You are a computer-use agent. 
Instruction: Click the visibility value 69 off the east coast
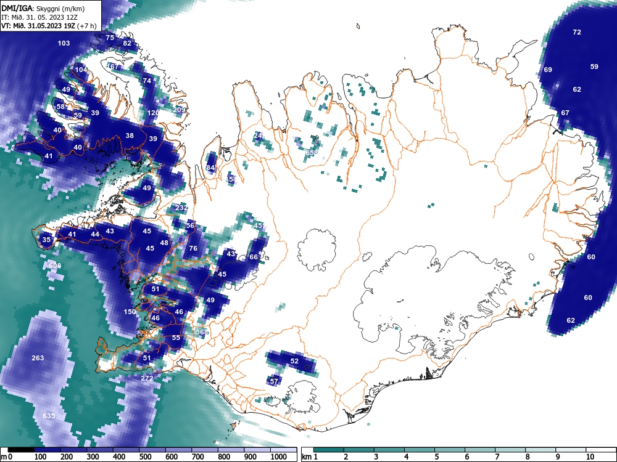click(548, 70)
